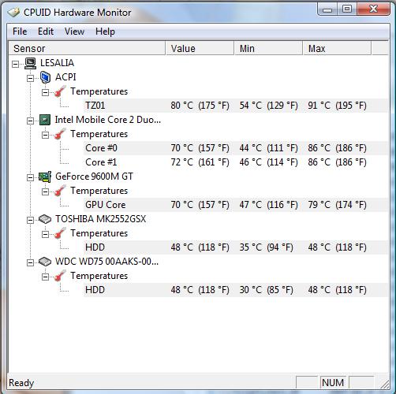Open the View menu
This screenshot has height=394, width=396.
pos(75,32)
